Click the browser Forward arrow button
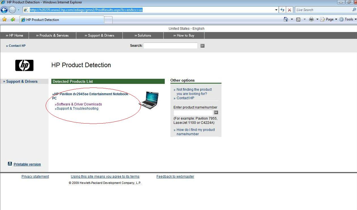This screenshot has width=357, height=210. [12, 10]
